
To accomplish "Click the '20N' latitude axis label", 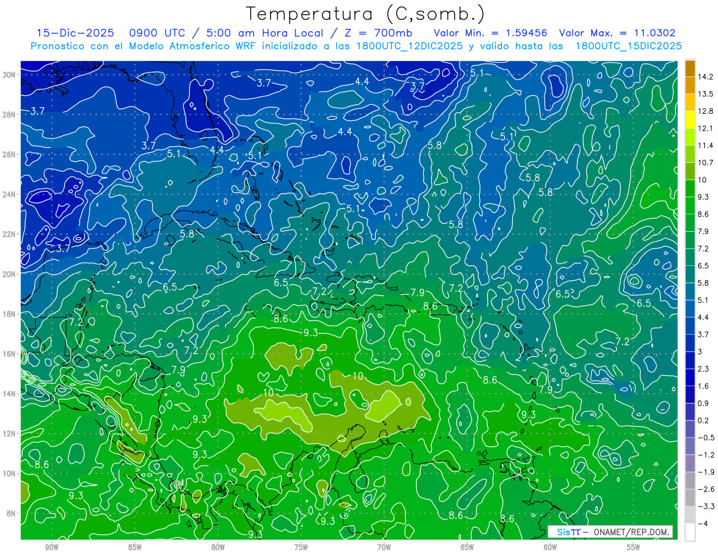I will point(10,274).
